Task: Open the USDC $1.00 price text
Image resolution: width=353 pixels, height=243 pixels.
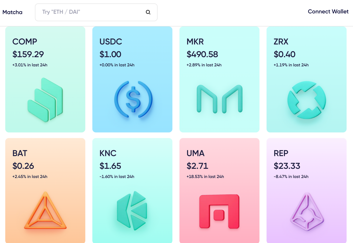Action: (110, 54)
